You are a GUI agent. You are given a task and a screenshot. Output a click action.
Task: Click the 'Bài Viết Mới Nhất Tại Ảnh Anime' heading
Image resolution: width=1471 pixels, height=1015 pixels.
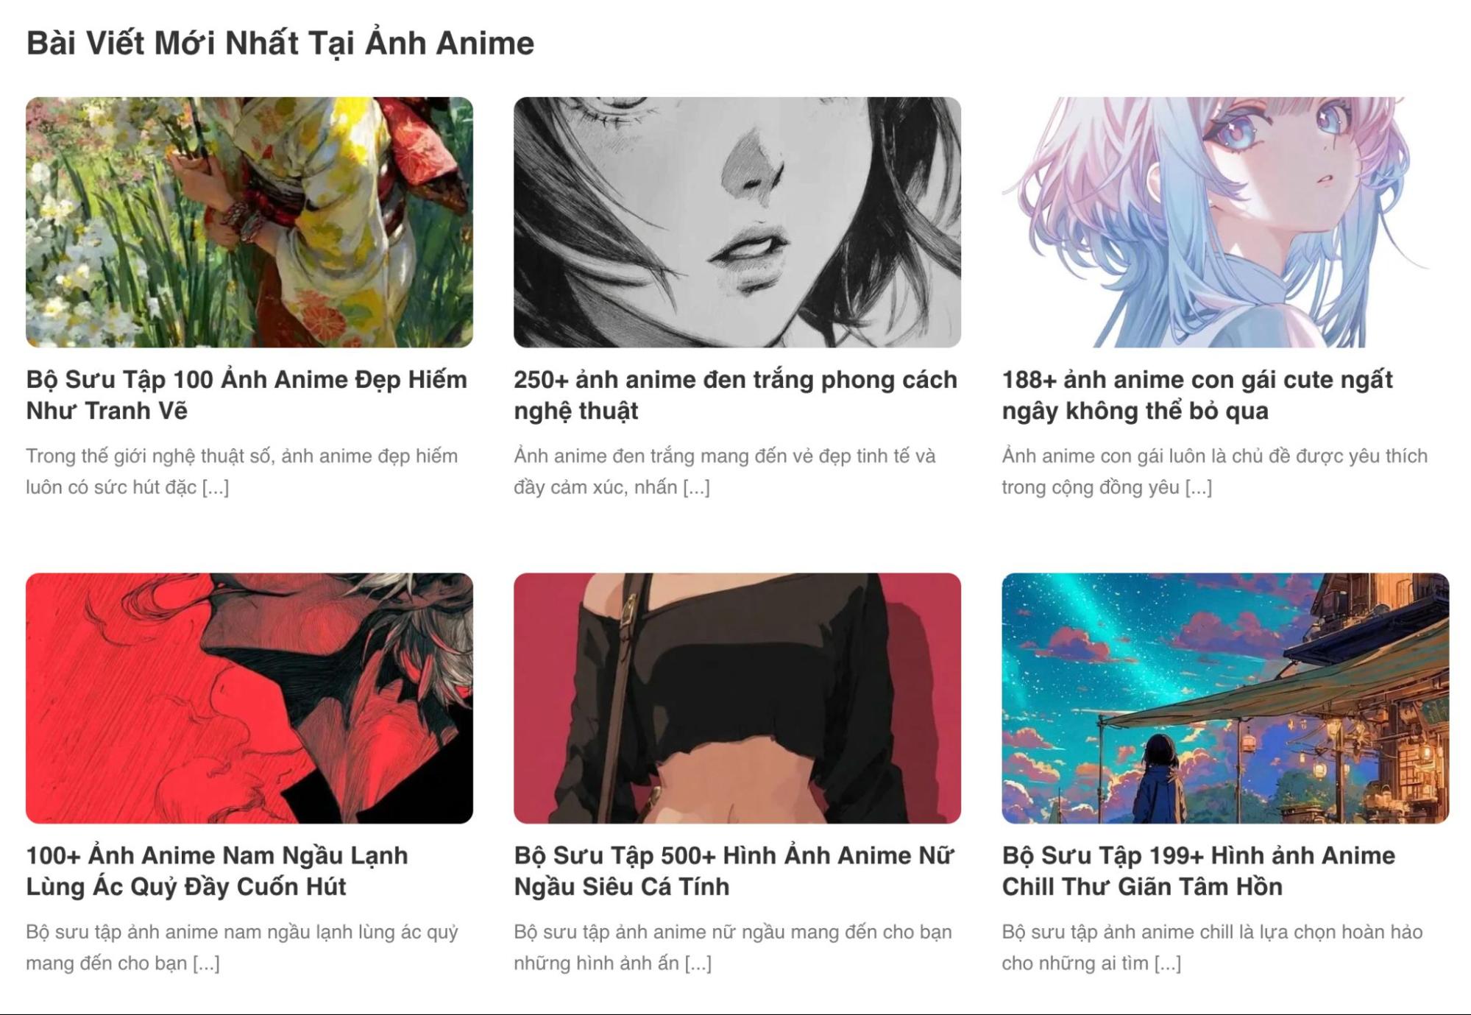[x=280, y=43]
